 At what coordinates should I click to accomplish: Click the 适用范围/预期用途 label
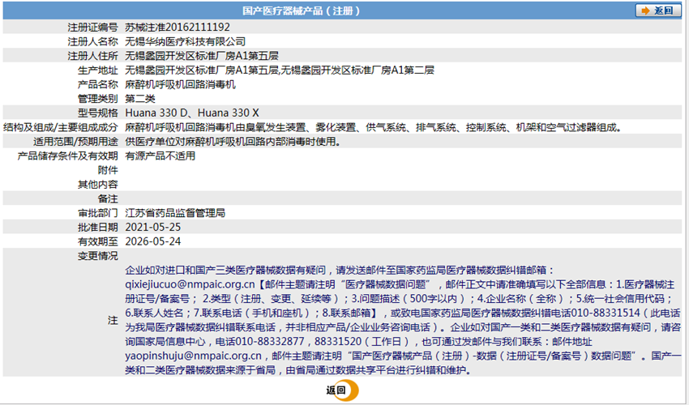click(75, 142)
